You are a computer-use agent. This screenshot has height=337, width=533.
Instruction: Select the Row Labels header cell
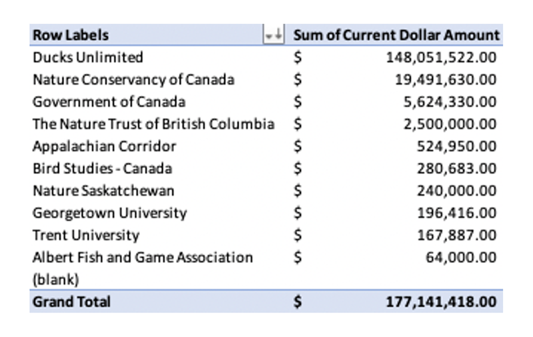(71, 35)
